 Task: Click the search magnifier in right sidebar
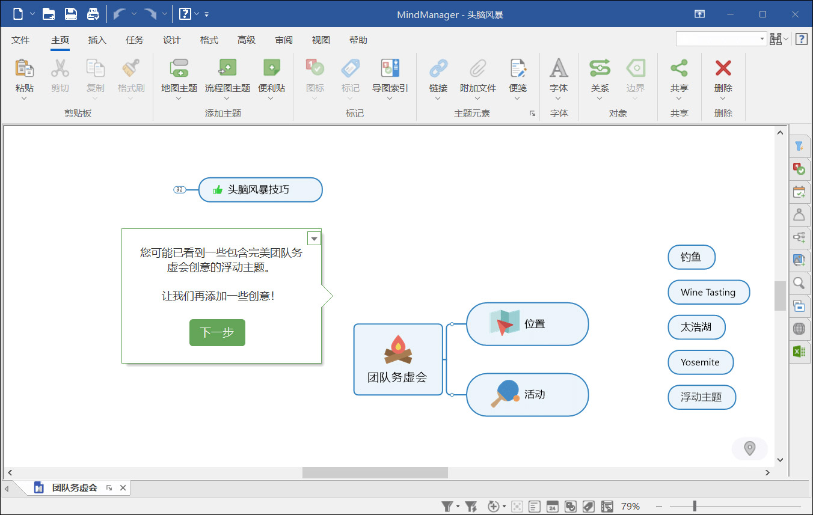(799, 283)
